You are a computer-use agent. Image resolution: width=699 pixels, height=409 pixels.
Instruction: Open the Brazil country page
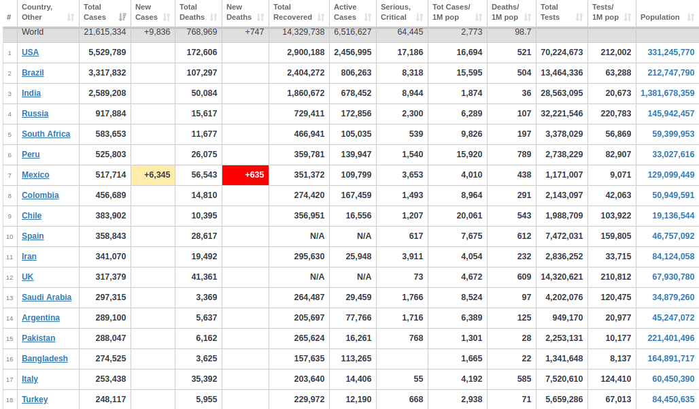33,73
